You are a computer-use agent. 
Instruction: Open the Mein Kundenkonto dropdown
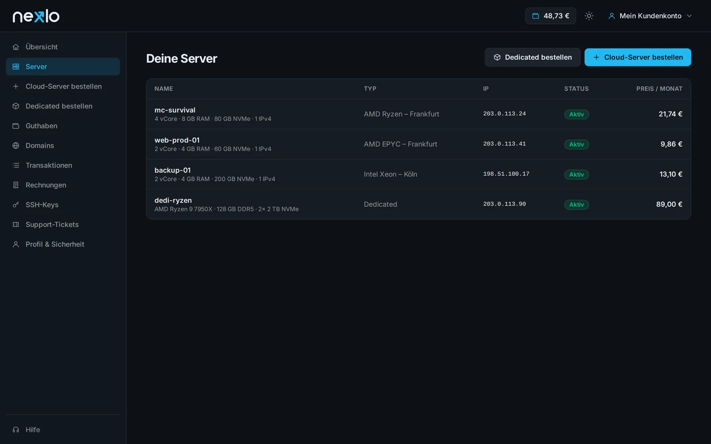pyautogui.click(x=650, y=16)
